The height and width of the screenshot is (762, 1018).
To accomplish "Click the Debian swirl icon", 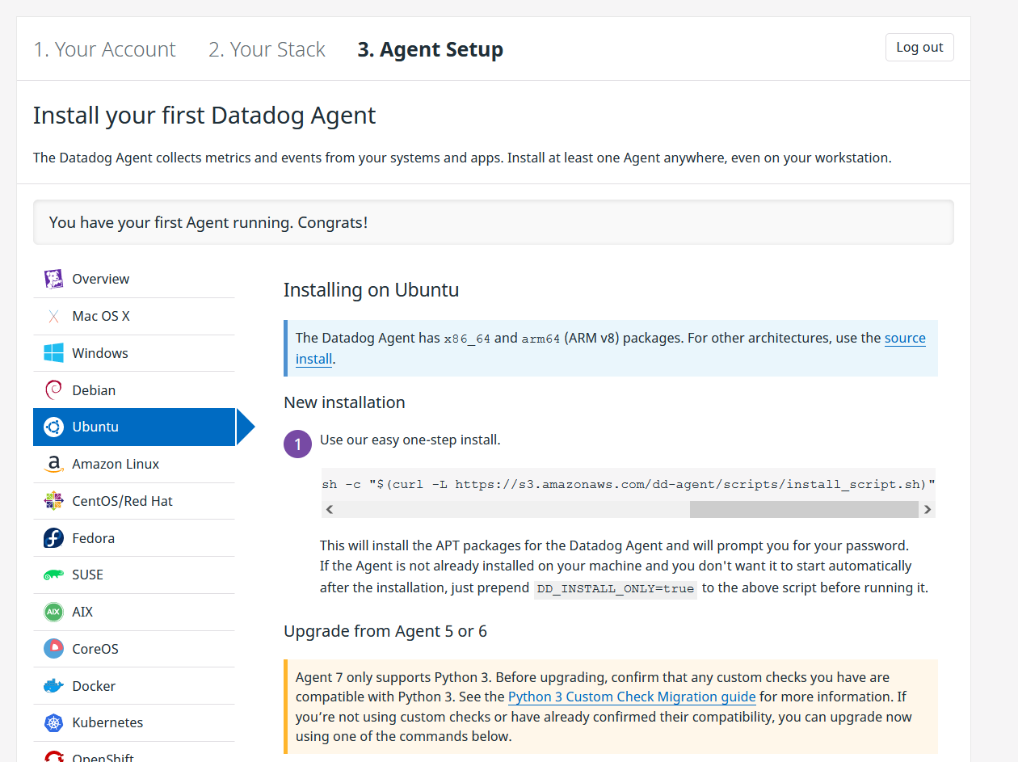I will point(53,390).
